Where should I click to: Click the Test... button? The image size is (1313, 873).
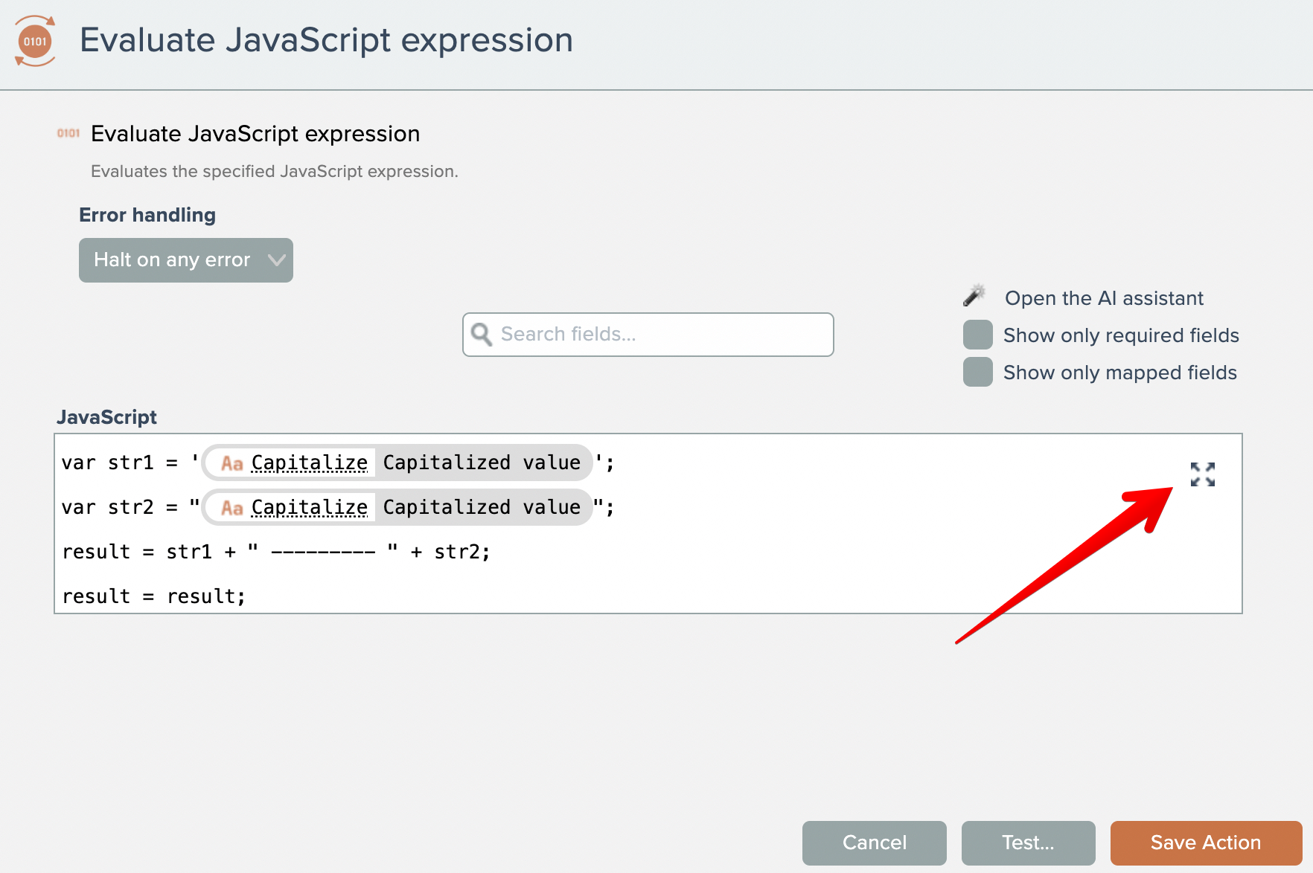coord(1028,843)
